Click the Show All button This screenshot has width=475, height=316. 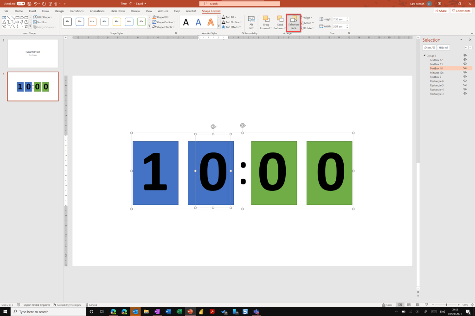(429, 48)
